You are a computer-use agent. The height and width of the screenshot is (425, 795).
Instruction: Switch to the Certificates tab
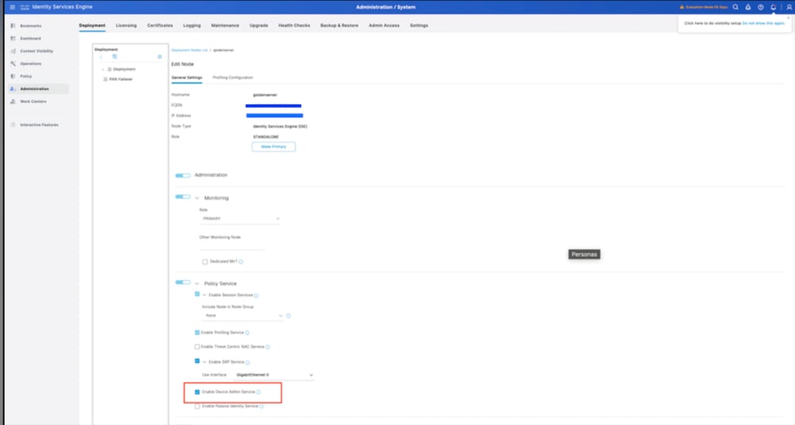(x=160, y=25)
